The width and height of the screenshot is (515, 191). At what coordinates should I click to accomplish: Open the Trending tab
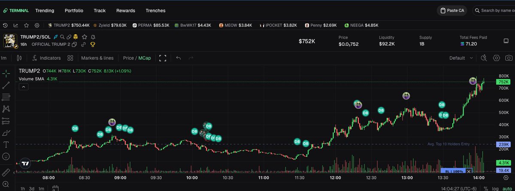click(x=45, y=10)
